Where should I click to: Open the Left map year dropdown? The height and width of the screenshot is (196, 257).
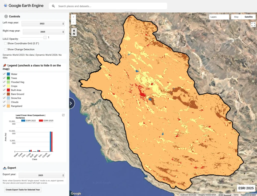43,24
